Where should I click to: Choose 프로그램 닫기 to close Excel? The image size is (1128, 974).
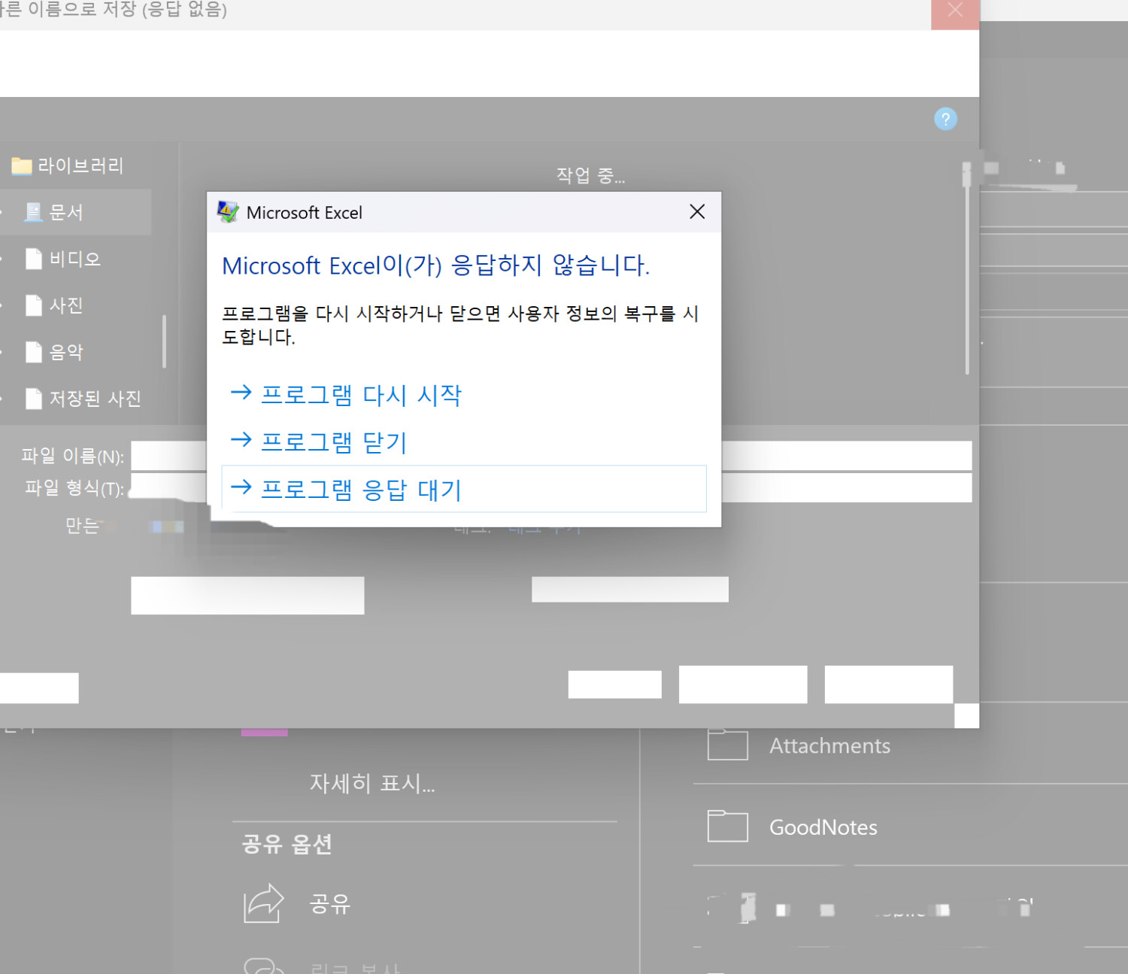coord(333,441)
